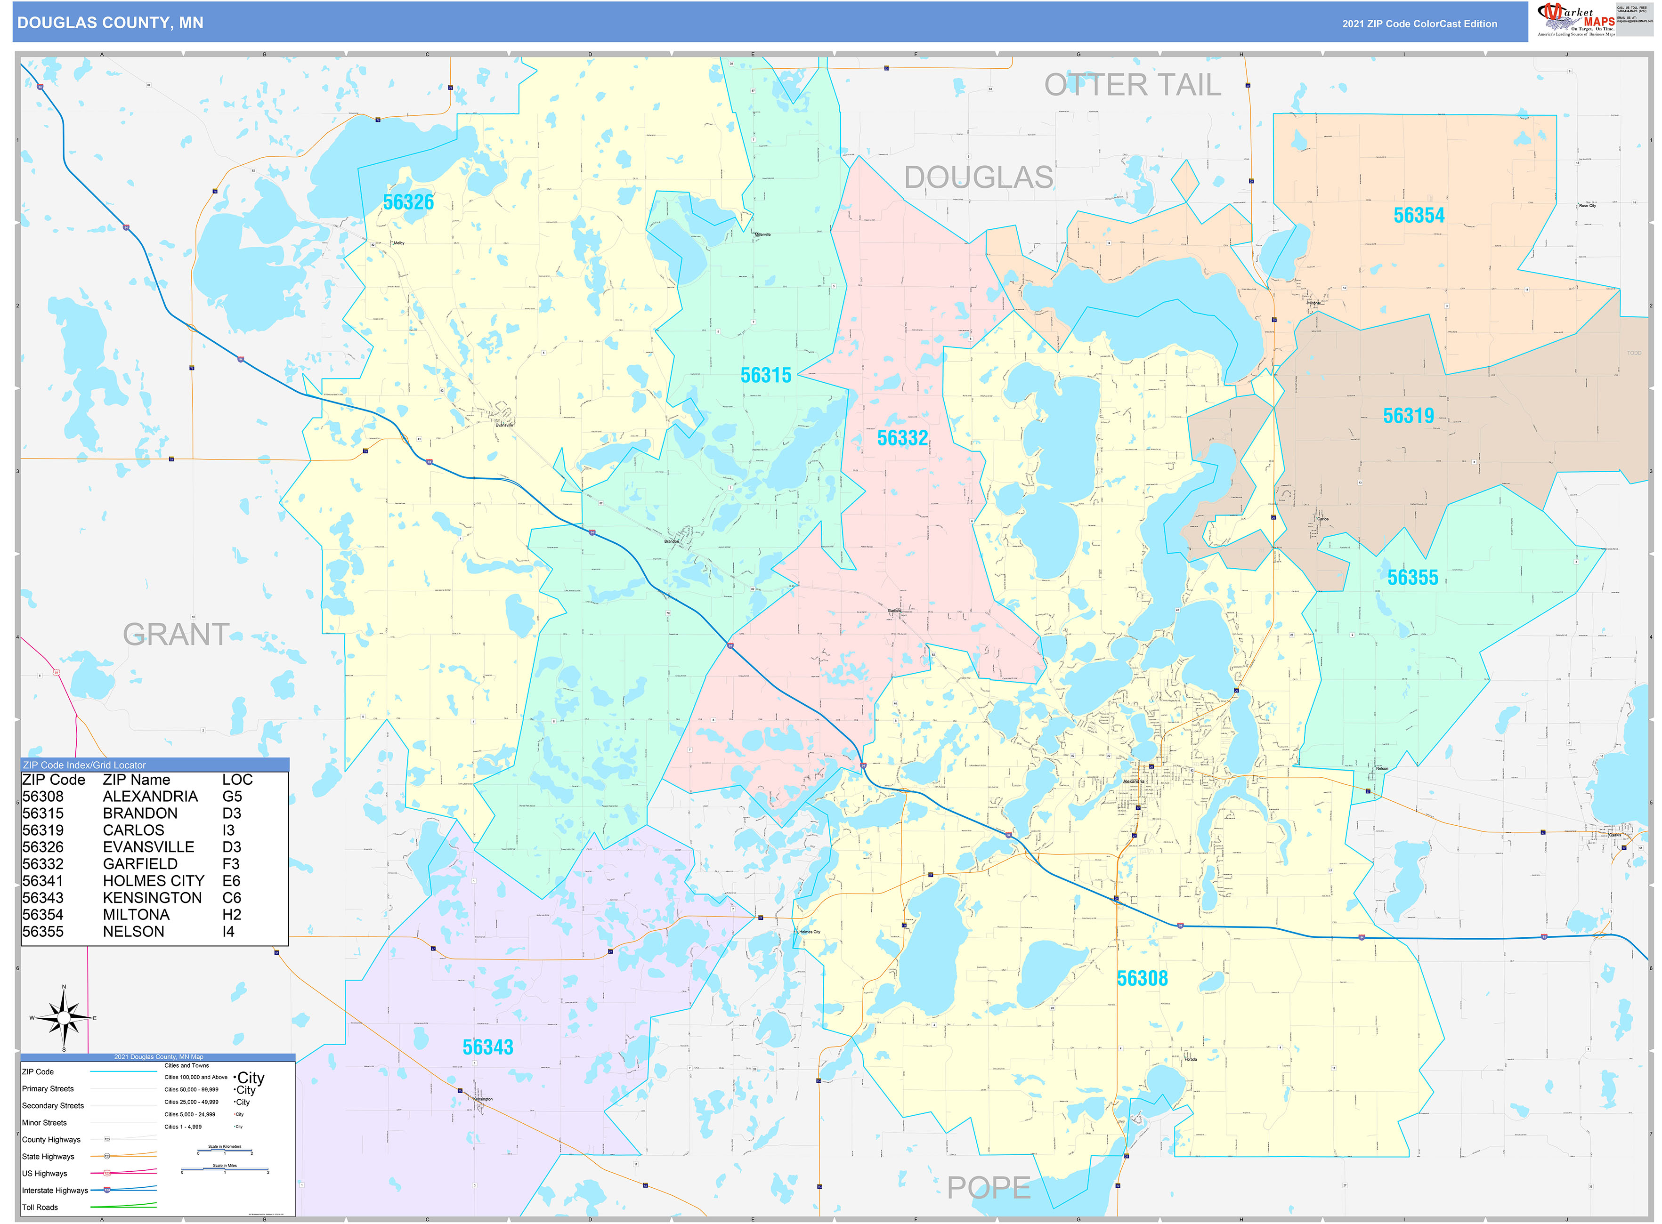This screenshot has height=1224, width=1662.
Task: Click the DOUGLAS COUNTY, MN title text
Action: click(x=110, y=23)
